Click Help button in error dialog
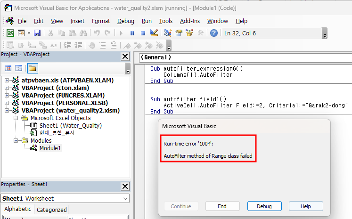Screen dimensions: 352x219 [306, 206]
